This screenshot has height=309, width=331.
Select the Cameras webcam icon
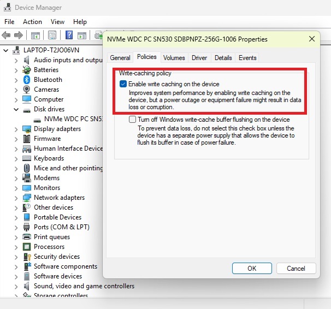[27, 90]
